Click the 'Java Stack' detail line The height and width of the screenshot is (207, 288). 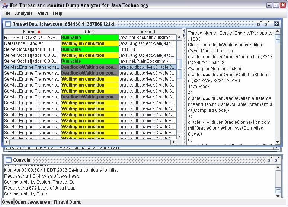(199, 87)
